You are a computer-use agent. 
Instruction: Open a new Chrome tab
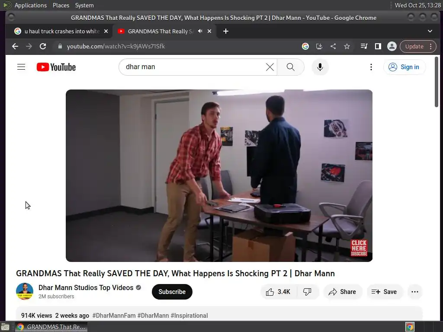pyautogui.click(x=225, y=31)
